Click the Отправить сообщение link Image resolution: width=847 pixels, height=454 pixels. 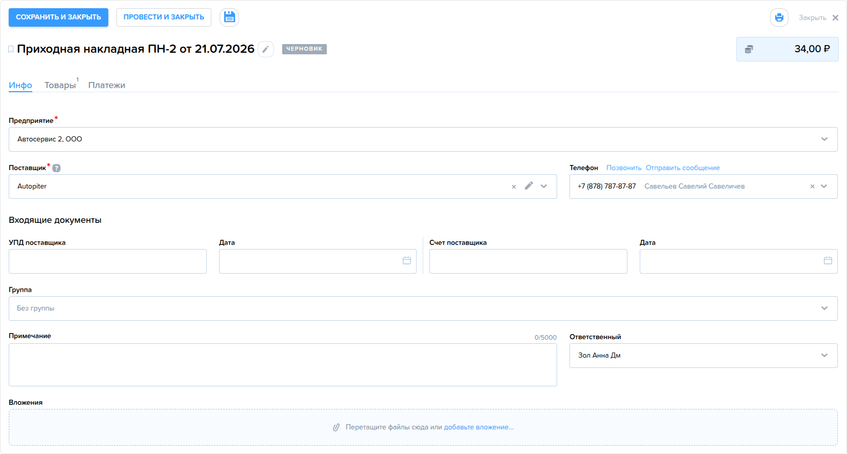683,168
